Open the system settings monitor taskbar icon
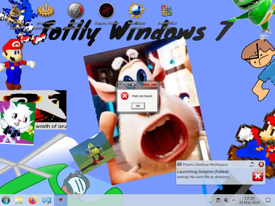Viewport: 275px width, 206px height. pos(47,200)
